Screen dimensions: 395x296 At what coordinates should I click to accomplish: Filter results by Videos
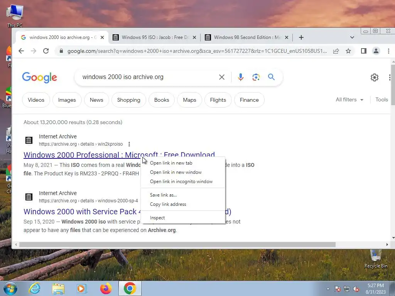pos(36,100)
